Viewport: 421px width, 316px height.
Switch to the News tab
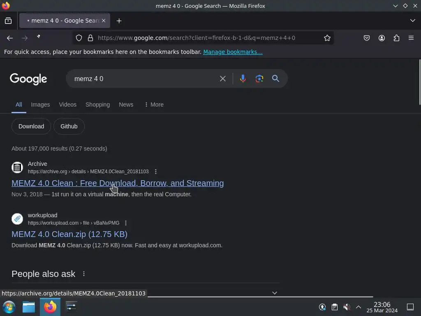point(126,105)
